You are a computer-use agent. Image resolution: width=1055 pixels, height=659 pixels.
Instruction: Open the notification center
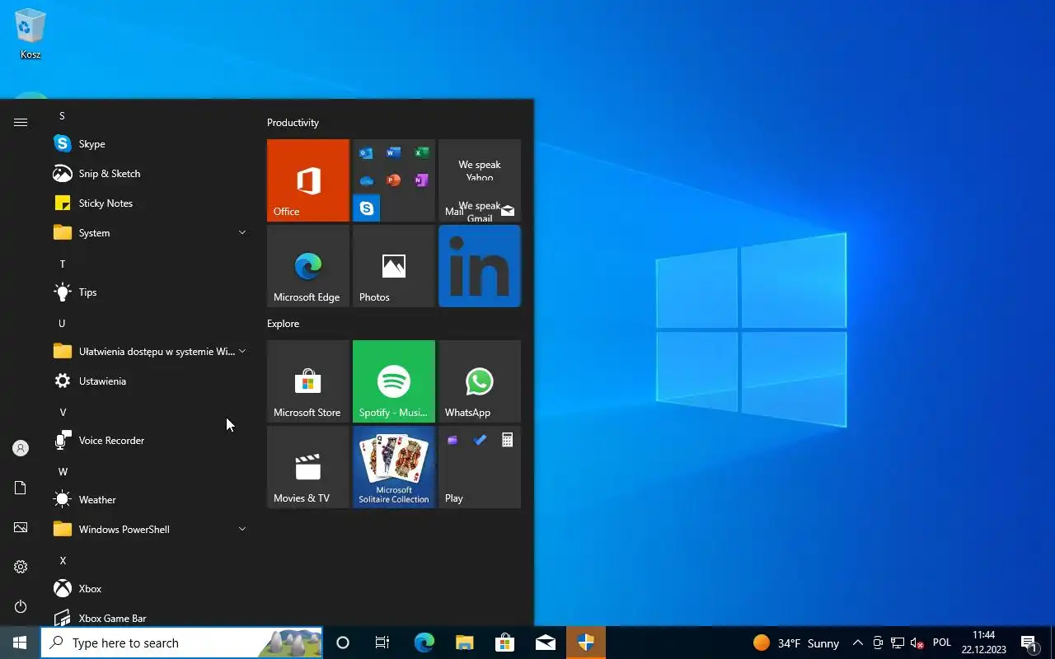[1029, 643]
